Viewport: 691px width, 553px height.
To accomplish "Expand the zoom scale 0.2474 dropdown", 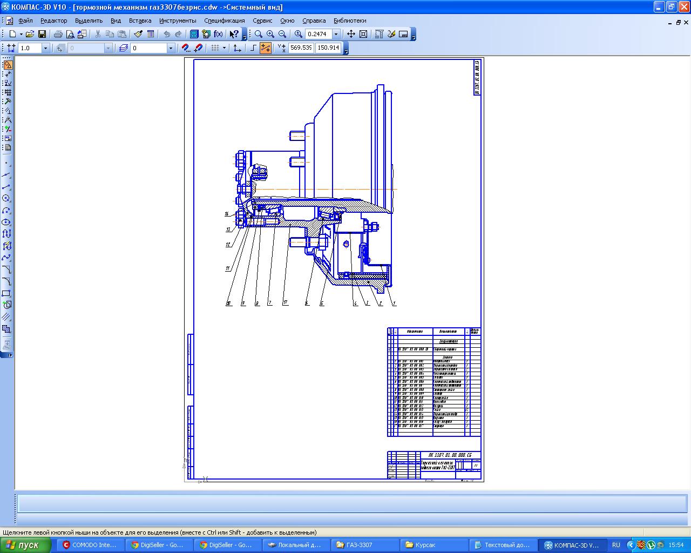I will pos(336,34).
